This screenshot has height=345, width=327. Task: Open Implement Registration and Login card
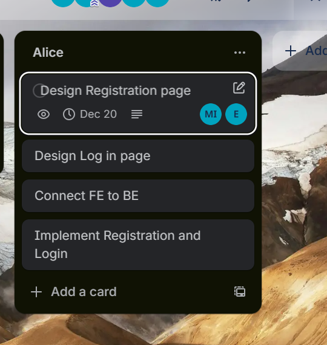tap(138, 245)
